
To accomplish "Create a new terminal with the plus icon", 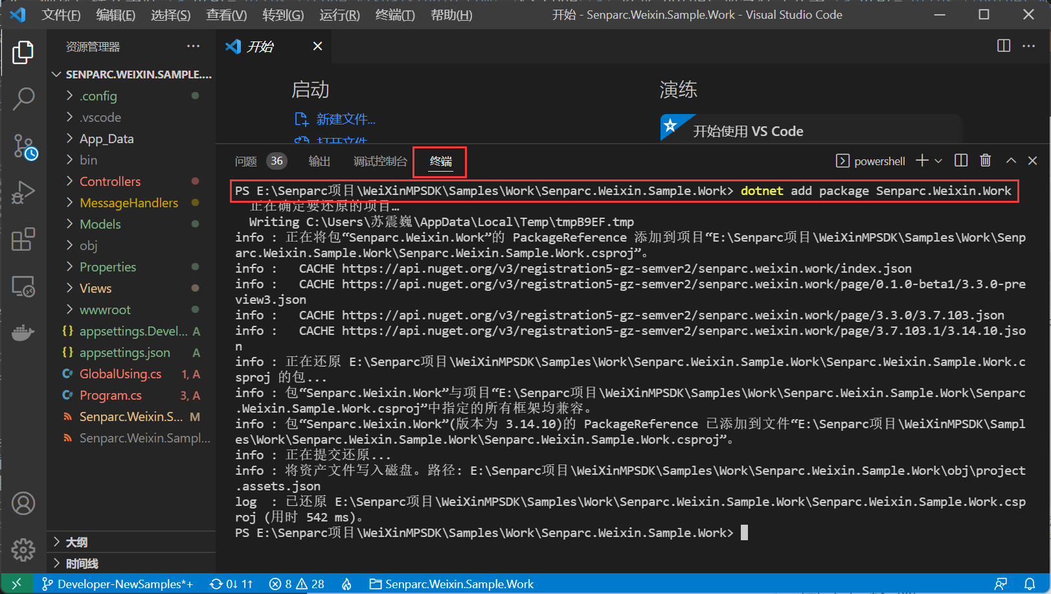I will point(921,160).
